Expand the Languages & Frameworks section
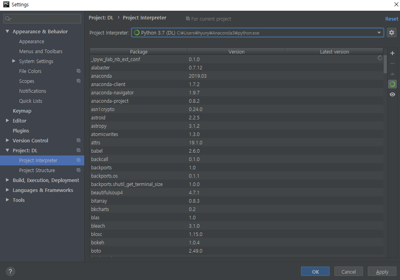Screen dimensions: 400x280 click(x=8, y=190)
